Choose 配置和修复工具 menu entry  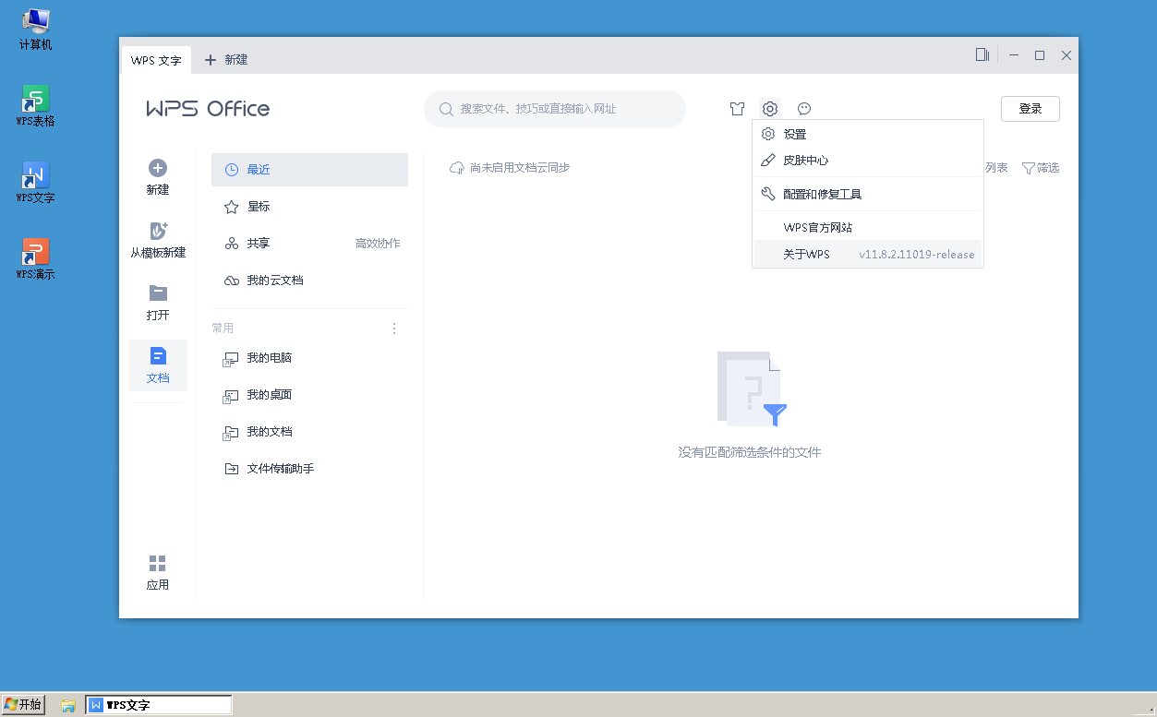[x=868, y=195]
